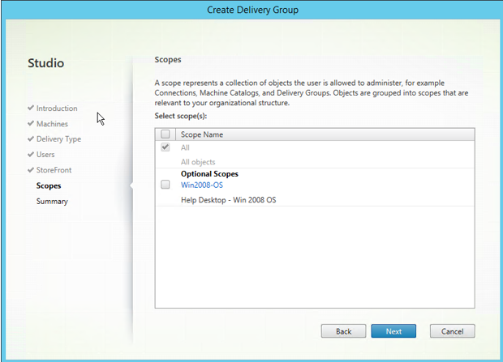503x362 pixels.
Task: Open the Machines wizard step
Action: click(x=52, y=123)
